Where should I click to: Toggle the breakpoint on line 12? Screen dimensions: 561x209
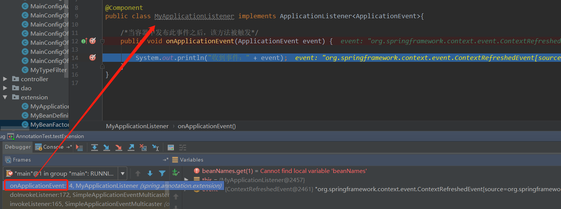[x=92, y=41]
